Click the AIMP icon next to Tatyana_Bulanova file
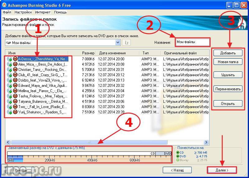Screen dimensions: 249x178 coord(15,101)
